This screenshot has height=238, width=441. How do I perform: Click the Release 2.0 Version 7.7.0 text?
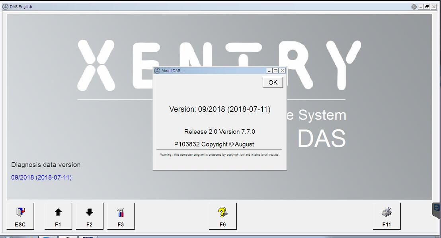coord(219,132)
